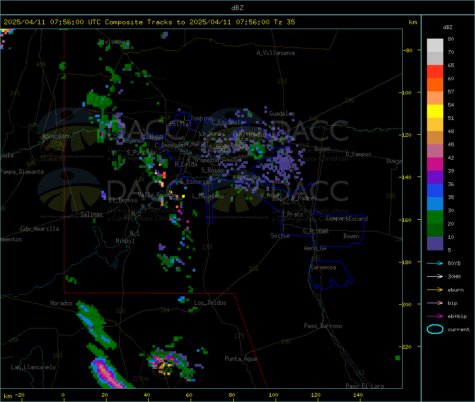Viewport: 475px width, 402px height.
Task: Select the magenta 39–42 dBZ color band
Action: click(435, 164)
